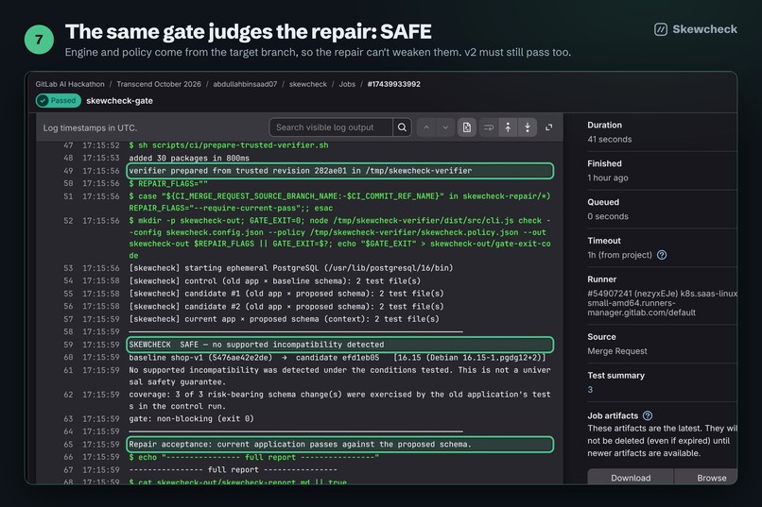Click the Timeout help question icon
The image size is (762, 507).
point(662,255)
